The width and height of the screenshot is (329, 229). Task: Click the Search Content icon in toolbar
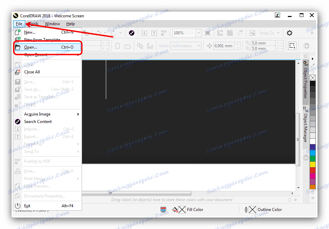tap(132, 33)
